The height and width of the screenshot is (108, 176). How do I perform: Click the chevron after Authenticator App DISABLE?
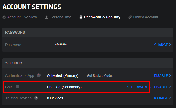170,76
